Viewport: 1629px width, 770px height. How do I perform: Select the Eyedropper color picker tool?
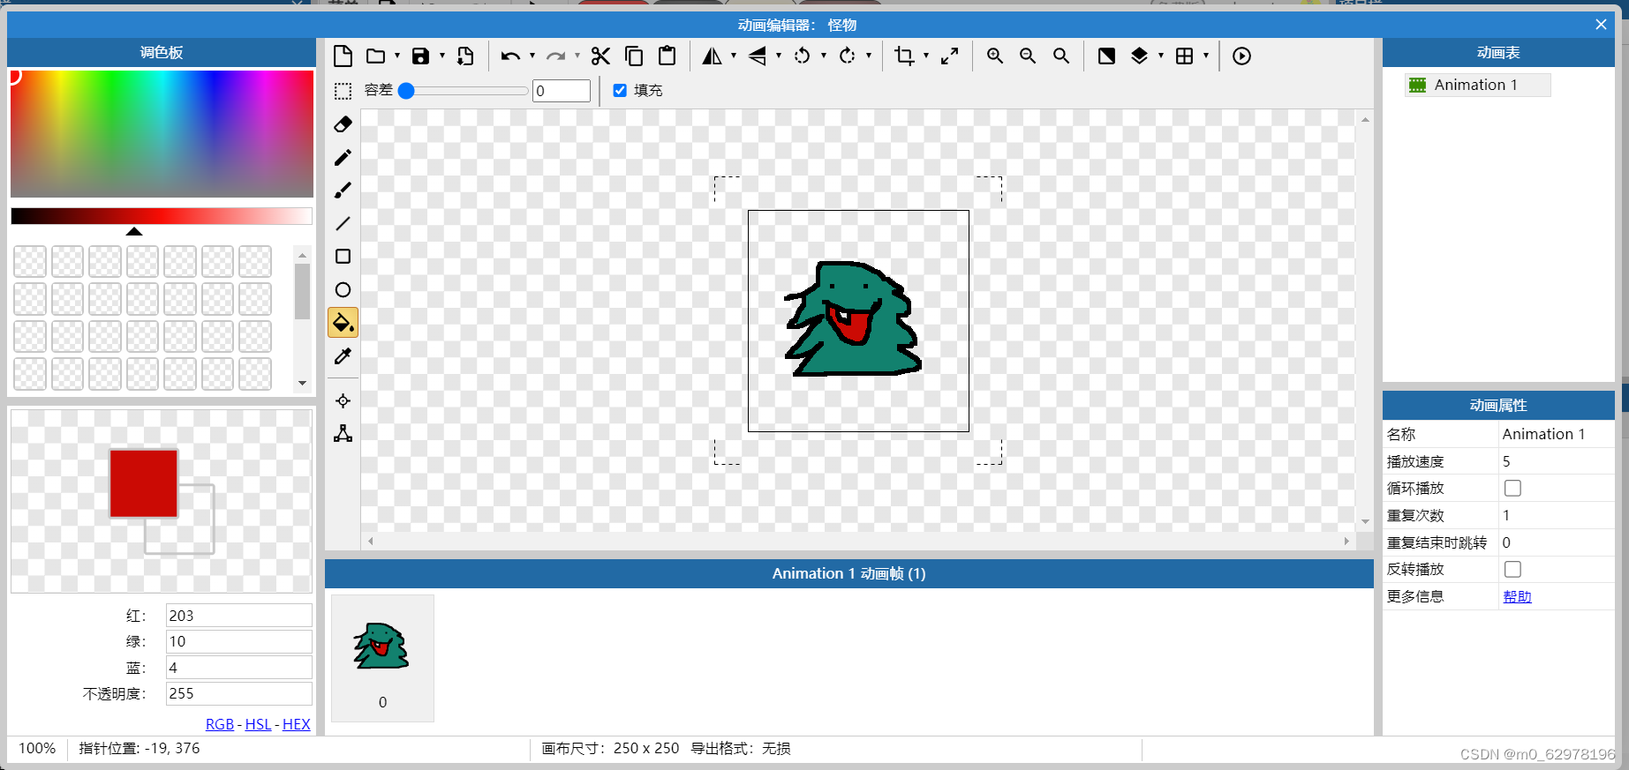point(343,356)
